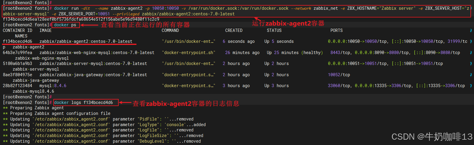Click the 'mysql:8.4.6' image entry
Viewport: 474px width, 145px height.
(53, 86)
